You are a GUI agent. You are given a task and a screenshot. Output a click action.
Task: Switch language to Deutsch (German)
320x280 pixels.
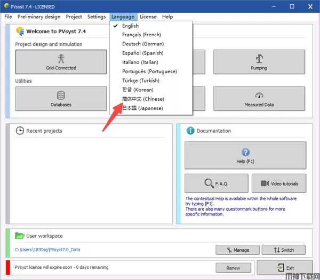(142, 44)
